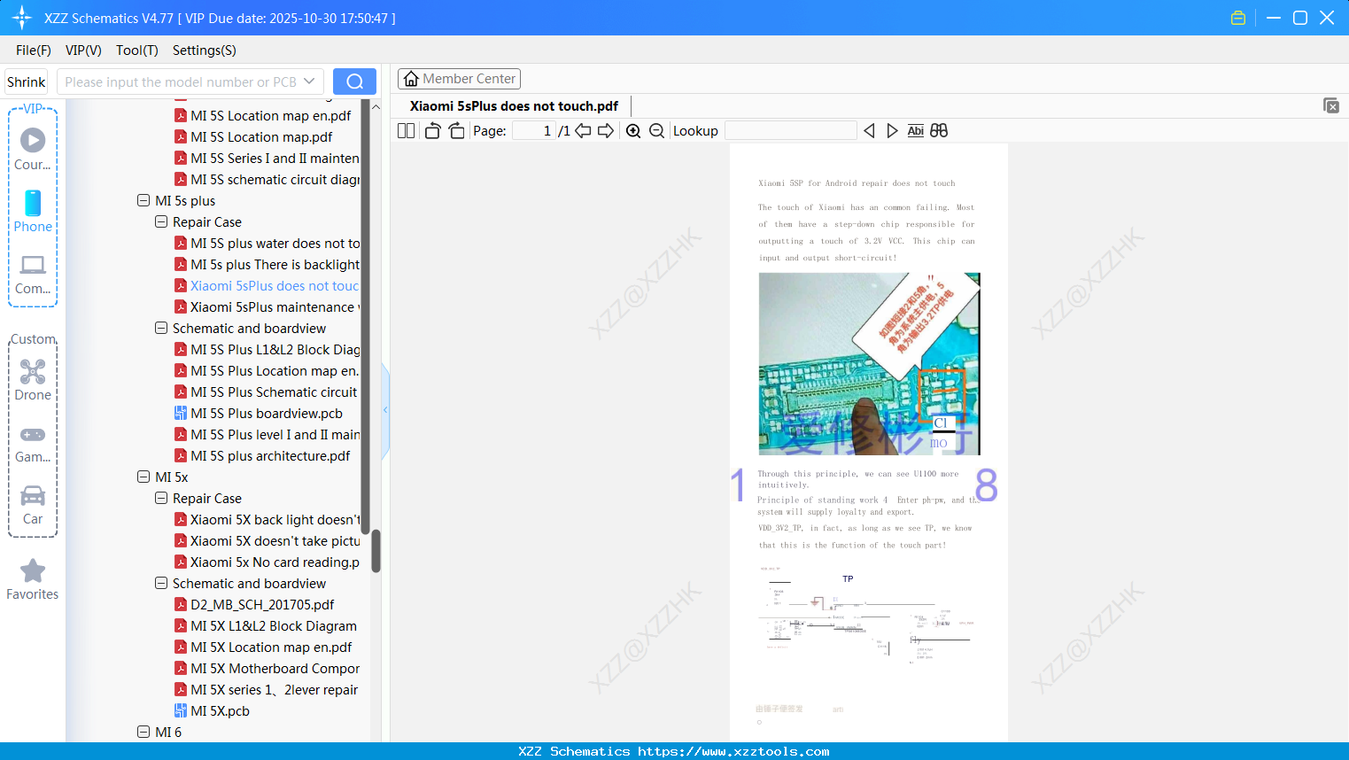Go to previous page arrow
The image size is (1349, 760).
click(x=583, y=131)
